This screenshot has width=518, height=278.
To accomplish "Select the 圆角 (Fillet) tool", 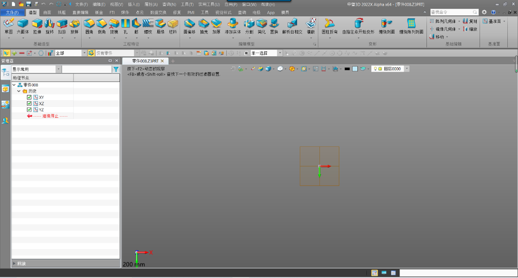I will tap(89, 26).
